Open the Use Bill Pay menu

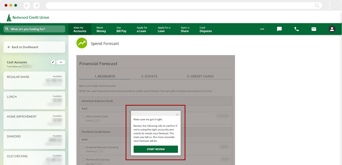pyautogui.click(x=121, y=29)
